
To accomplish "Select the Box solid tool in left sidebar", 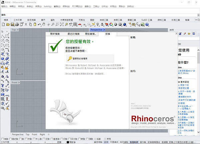I will 3,58.
